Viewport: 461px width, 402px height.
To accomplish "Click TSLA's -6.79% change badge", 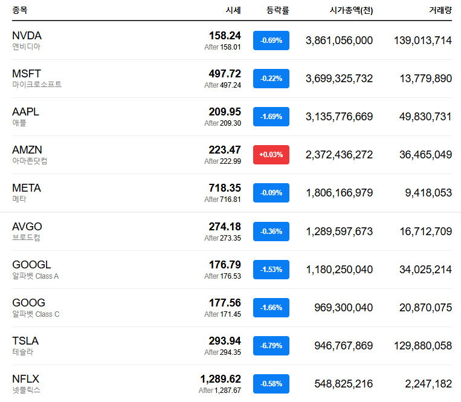I will coord(271,346).
